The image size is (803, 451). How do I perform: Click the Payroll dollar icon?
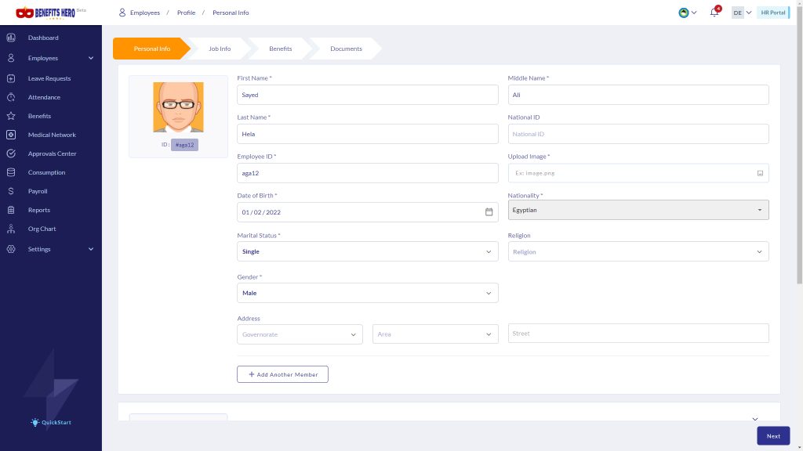tap(11, 191)
